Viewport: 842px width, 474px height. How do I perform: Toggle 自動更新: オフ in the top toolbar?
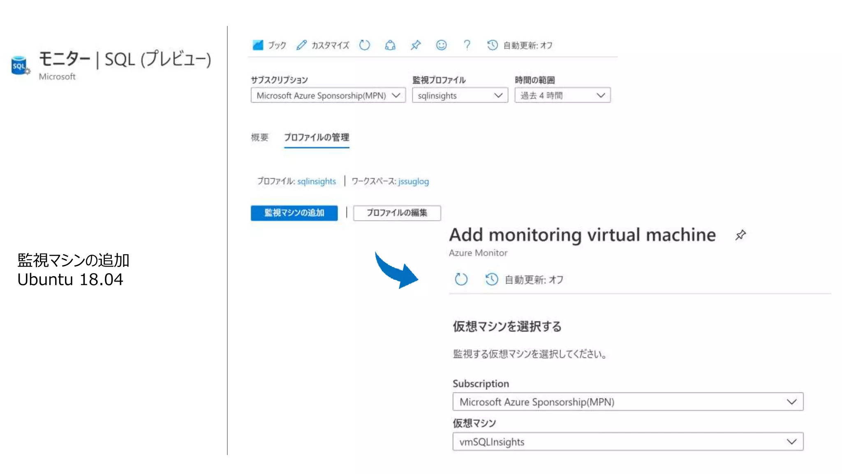pyautogui.click(x=520, y=45)
